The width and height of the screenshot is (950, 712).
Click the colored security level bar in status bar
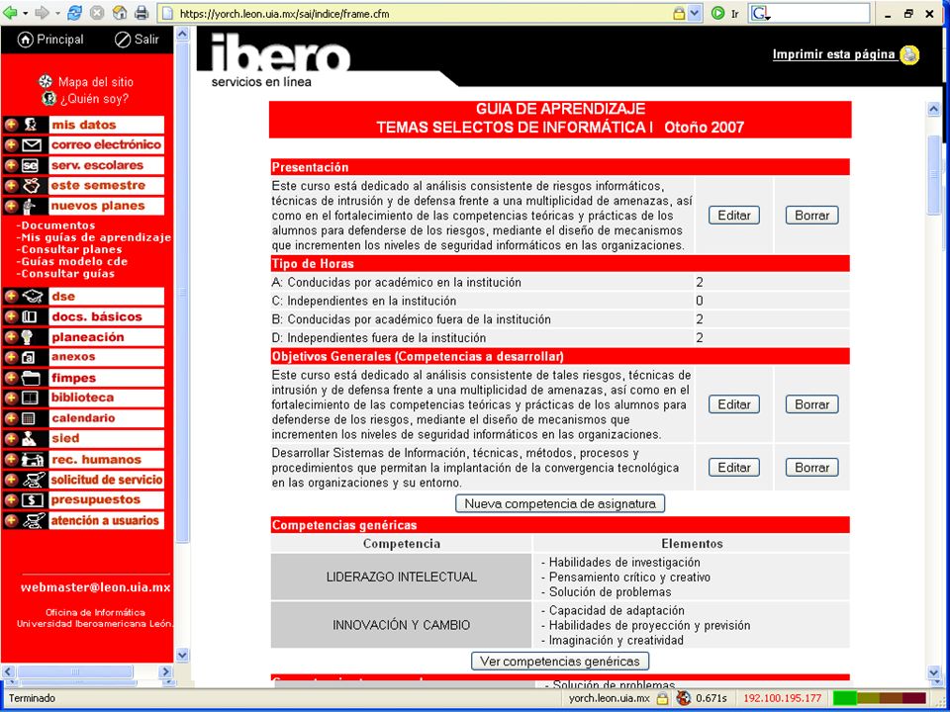pos(880,698)
